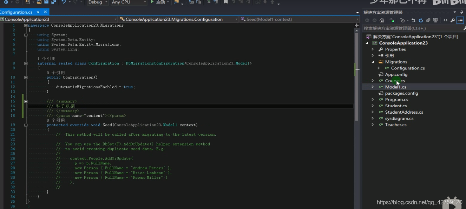466x209 pixels.
Task: Collapse the Configuration class on line 8
Action: coord(26,63)
